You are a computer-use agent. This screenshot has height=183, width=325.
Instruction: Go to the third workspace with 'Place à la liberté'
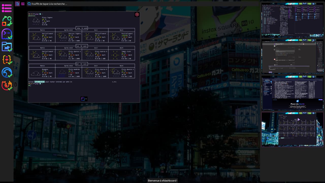pos(292,93)
